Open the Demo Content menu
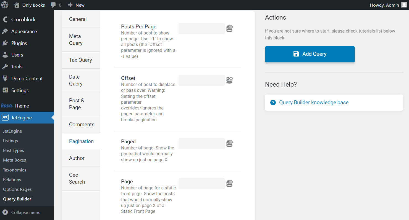This screenshot has width=409, height=220. click(x=27, y=79)
